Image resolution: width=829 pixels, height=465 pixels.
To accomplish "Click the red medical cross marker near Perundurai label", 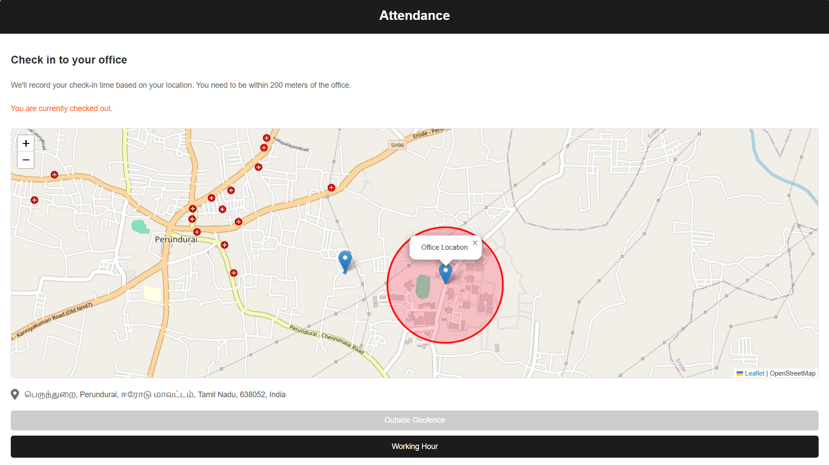I will pos(197,232).
